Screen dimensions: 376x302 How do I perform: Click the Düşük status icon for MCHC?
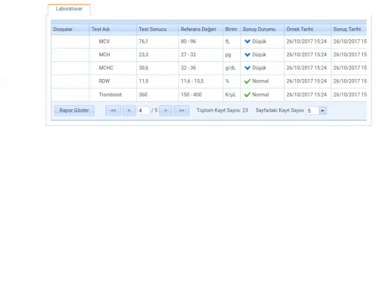(247, 68)
